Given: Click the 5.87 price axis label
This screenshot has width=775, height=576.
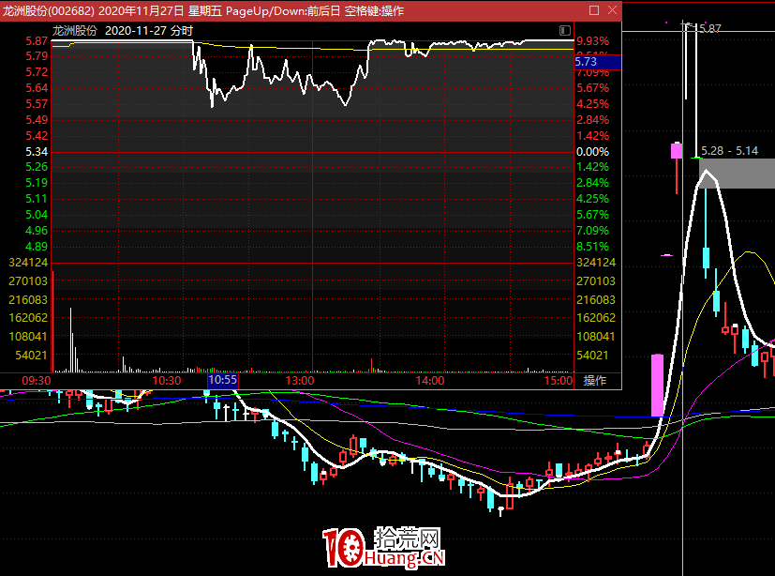Looking at the screenshot, I should click(x=37, y=41).
